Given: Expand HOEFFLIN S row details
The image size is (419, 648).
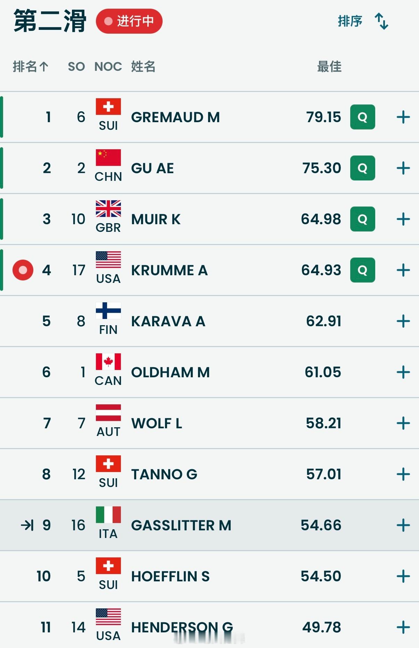Looking at the screenshot, I should (403, 576).
